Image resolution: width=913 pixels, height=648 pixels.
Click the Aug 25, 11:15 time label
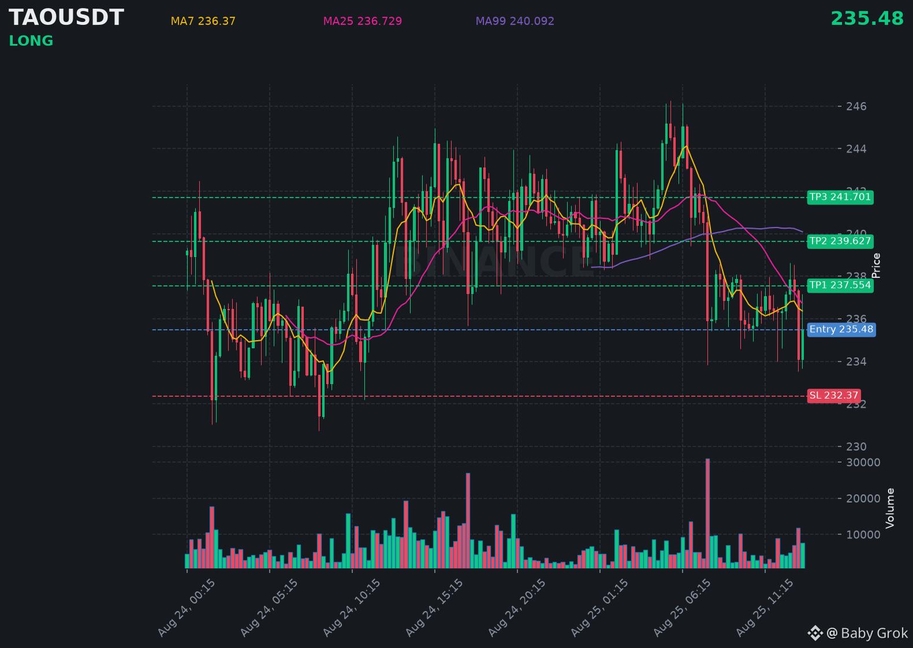pos(765,608)
